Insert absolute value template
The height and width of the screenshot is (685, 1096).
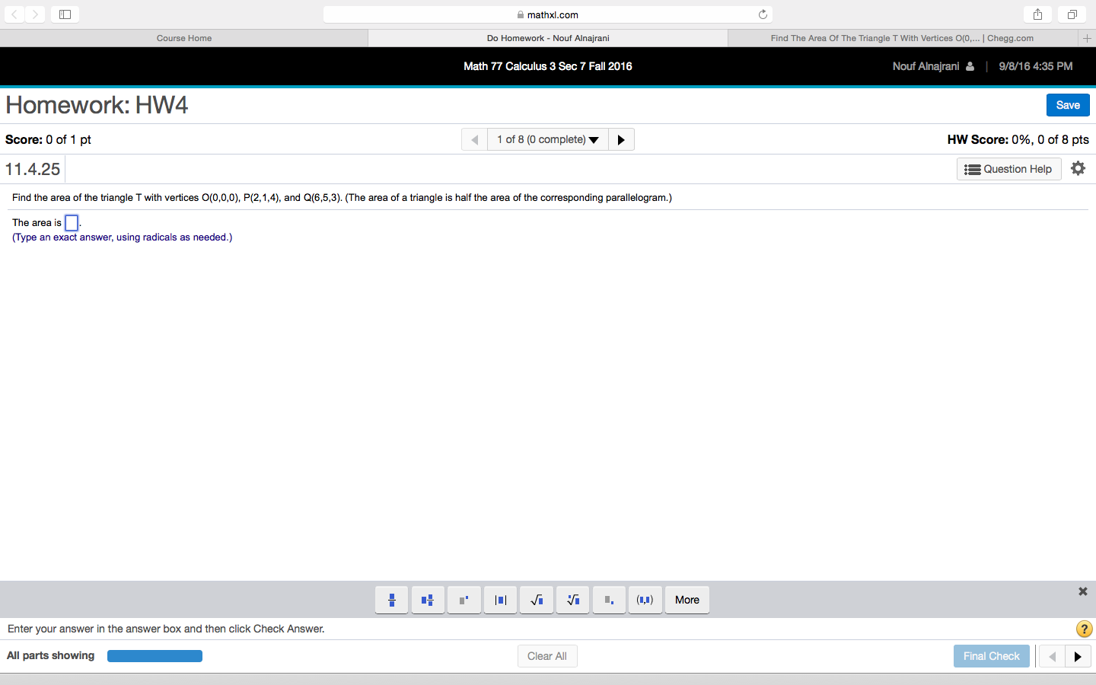(500, 600)
